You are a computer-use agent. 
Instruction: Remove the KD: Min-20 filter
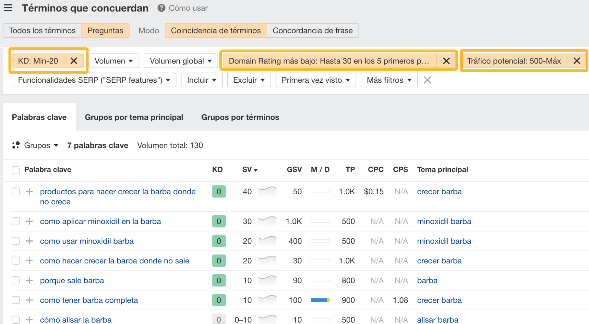point(74,61)
